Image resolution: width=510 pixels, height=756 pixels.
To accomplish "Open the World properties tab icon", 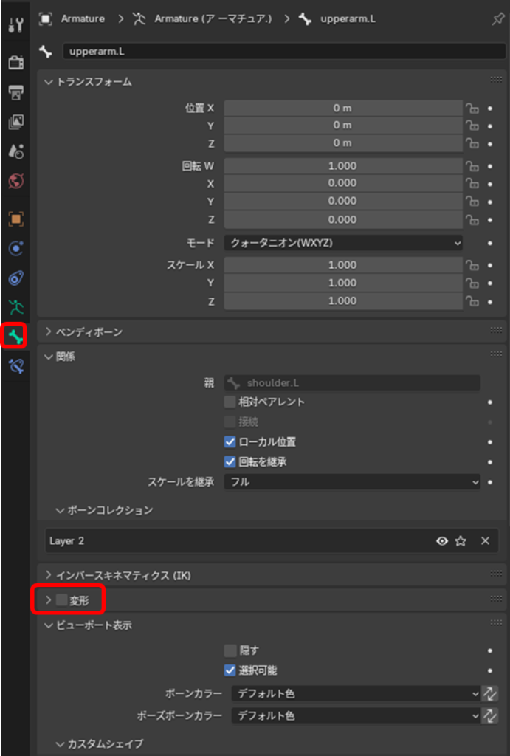I will coord(15,181).
